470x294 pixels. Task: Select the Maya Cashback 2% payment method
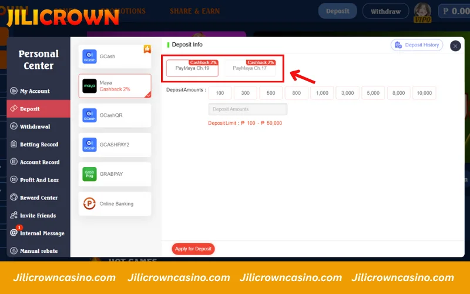[x=115, y=86]
